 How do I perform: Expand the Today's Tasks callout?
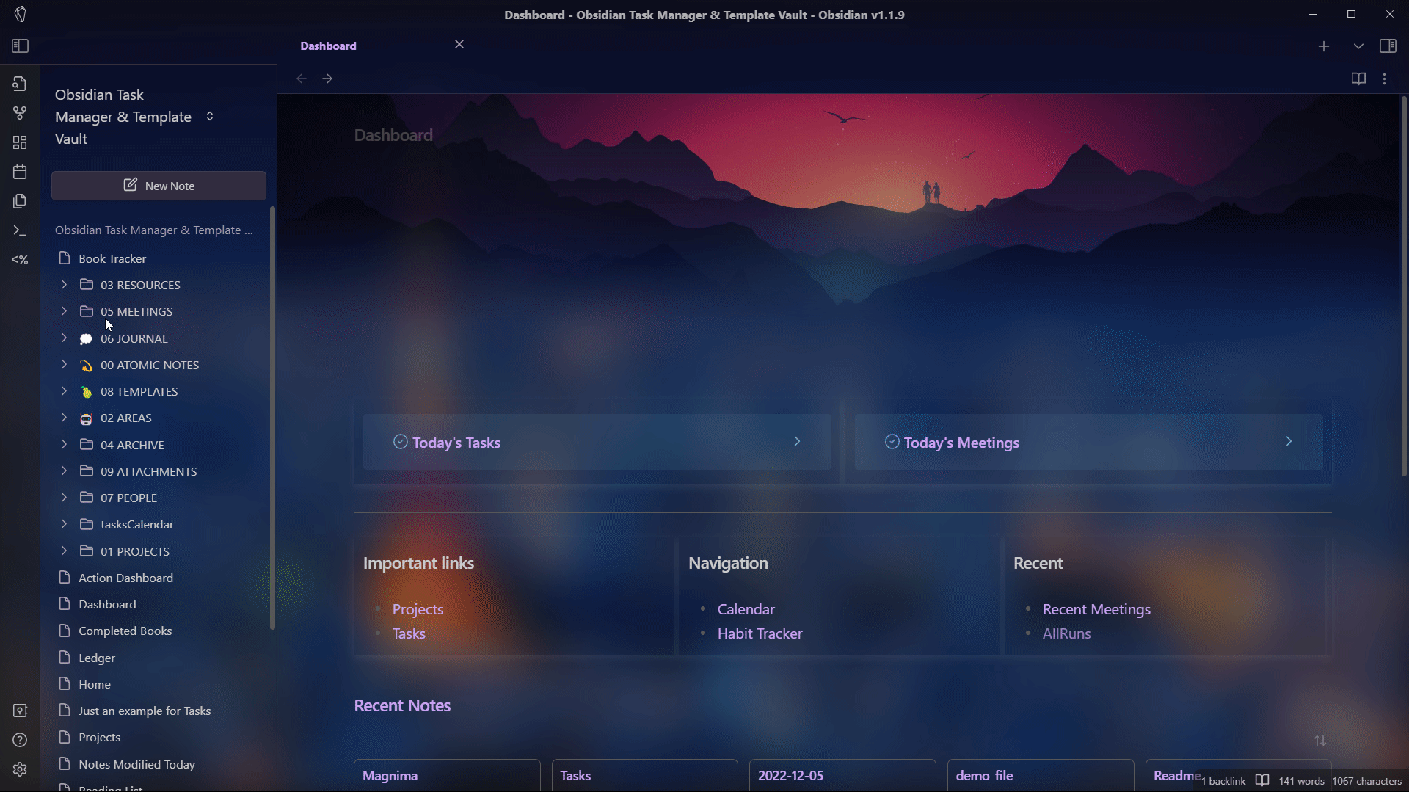tap(597, 442)
